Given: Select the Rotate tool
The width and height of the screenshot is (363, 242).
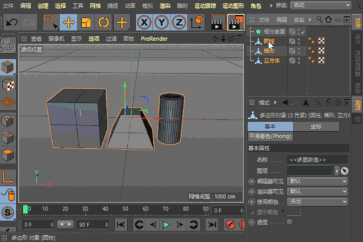Looking at the screenshot, I should [103, 23].
